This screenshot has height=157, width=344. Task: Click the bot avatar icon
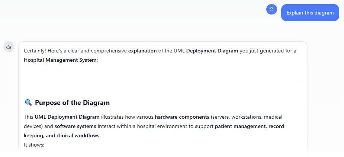(x=9, y=47)
